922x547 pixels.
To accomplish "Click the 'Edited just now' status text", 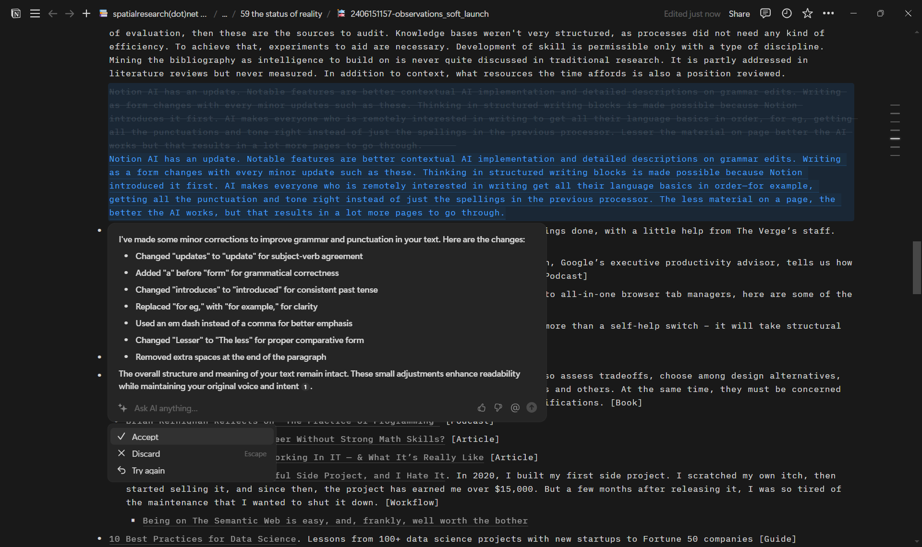I will 692,14.
